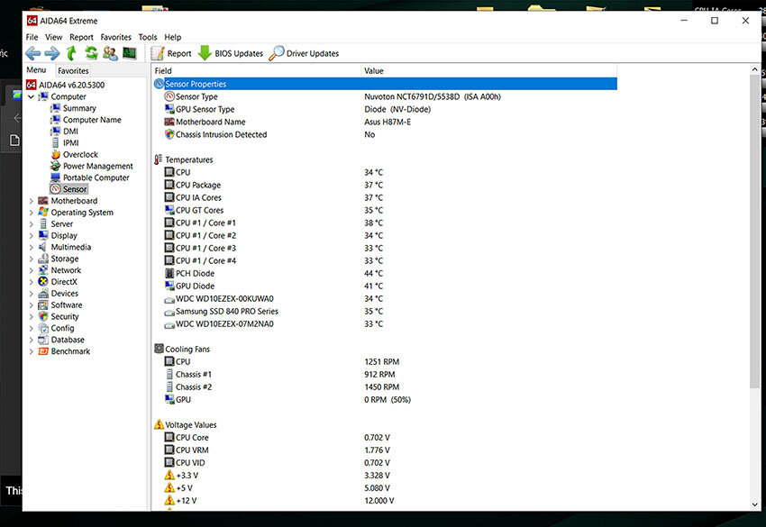Click the green monitor graph toolbar icon
766x527 pixels.
[x=130, y=53]
